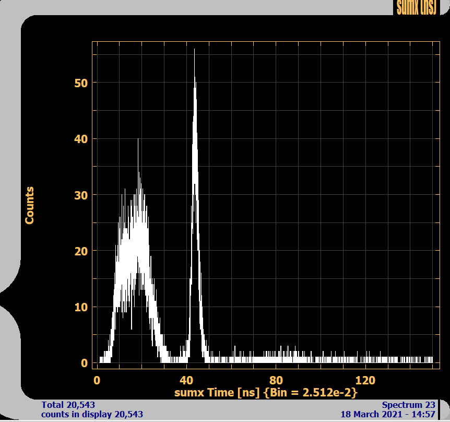Click the x-axis tick label 0

pos(97,381)
